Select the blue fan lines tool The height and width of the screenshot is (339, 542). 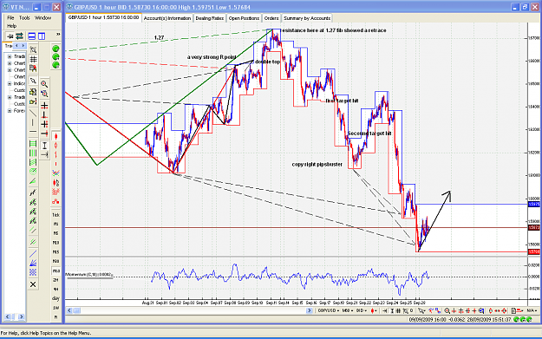33,264
